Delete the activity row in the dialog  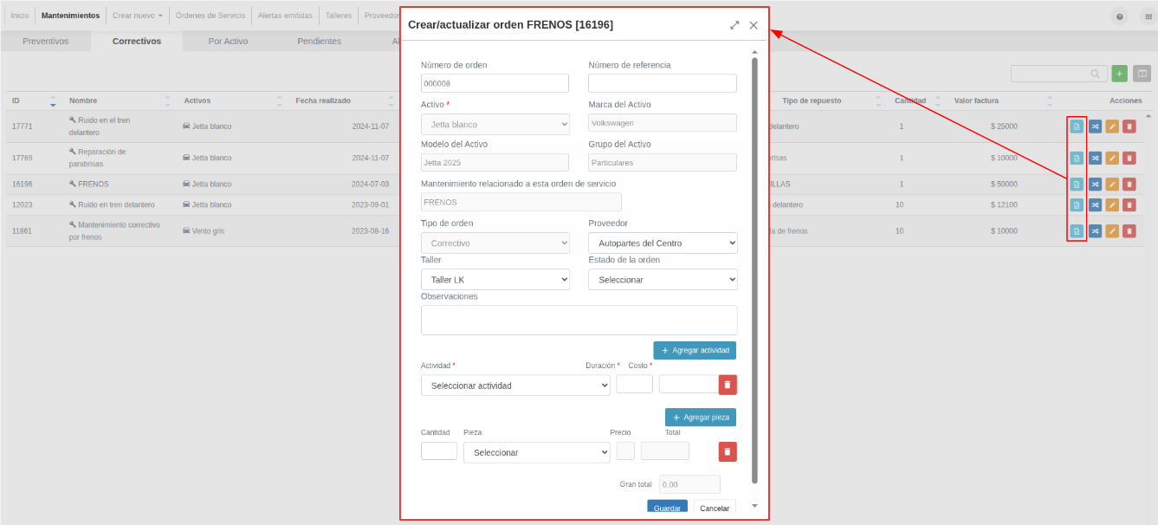[x=728, y=385]
